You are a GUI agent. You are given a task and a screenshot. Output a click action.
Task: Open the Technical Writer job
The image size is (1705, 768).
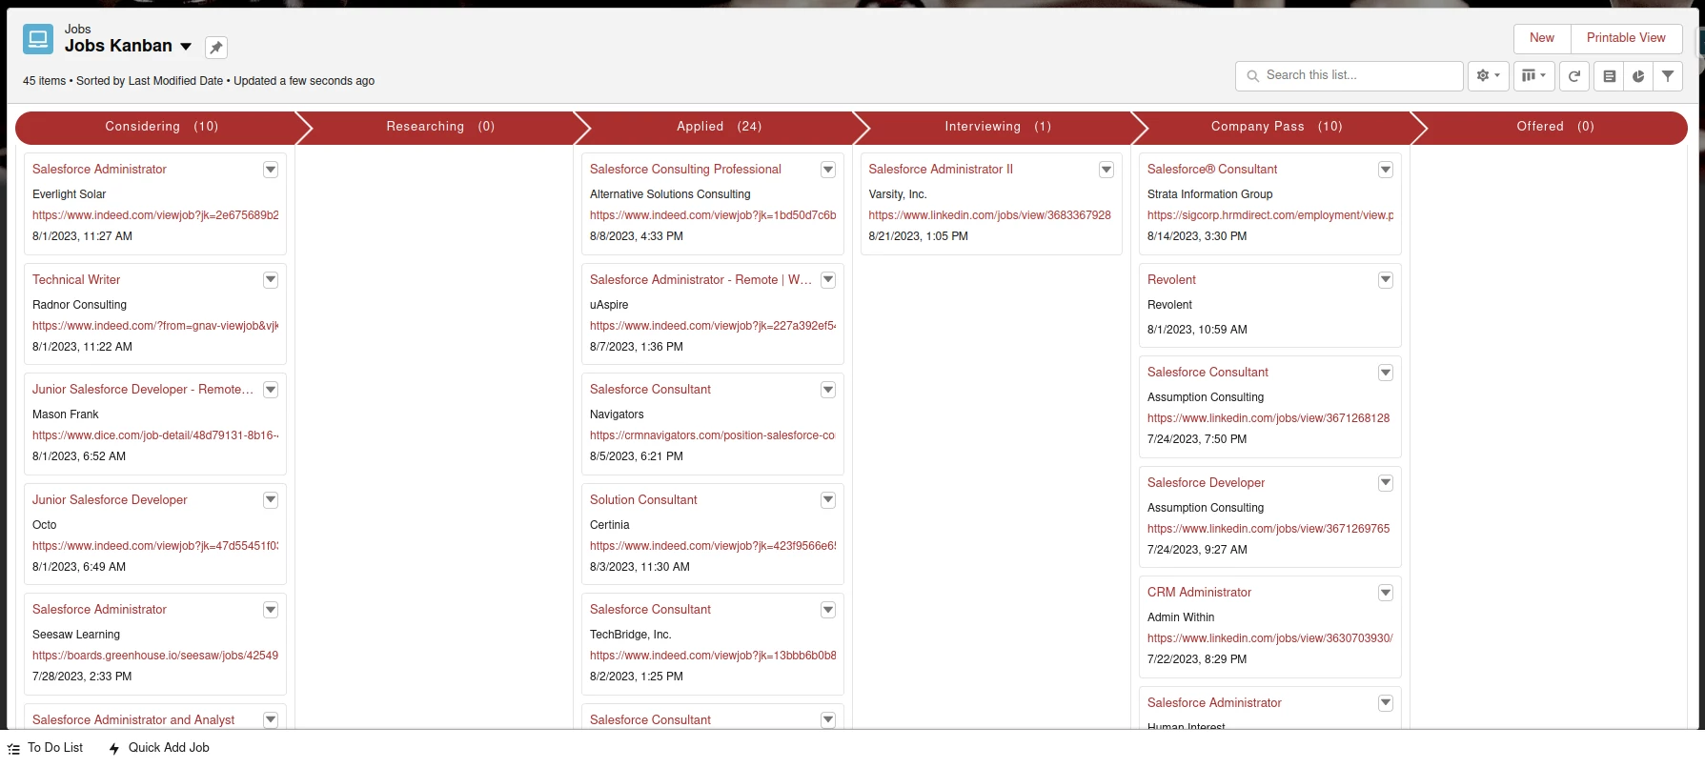(x=76, y=280)
